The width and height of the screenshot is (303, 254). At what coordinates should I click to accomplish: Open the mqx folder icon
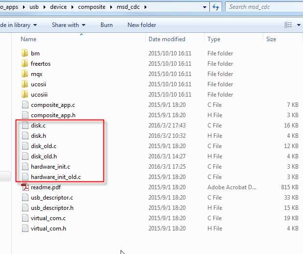click(25, 74)
